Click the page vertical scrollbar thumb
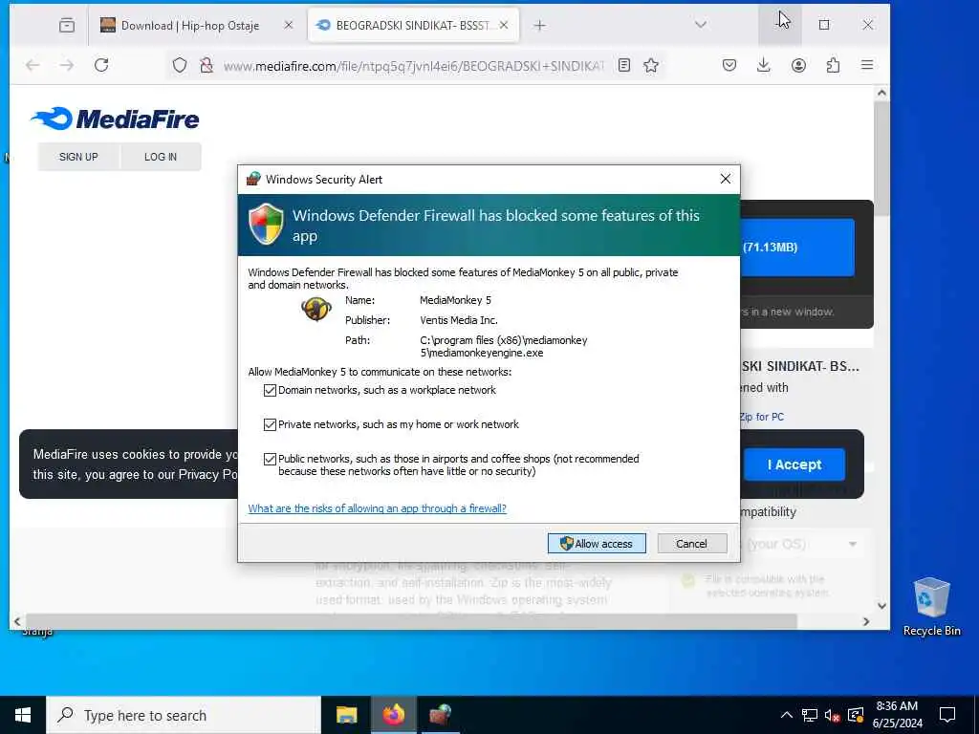This screenshot has width=979, height=734. [881, 159]
